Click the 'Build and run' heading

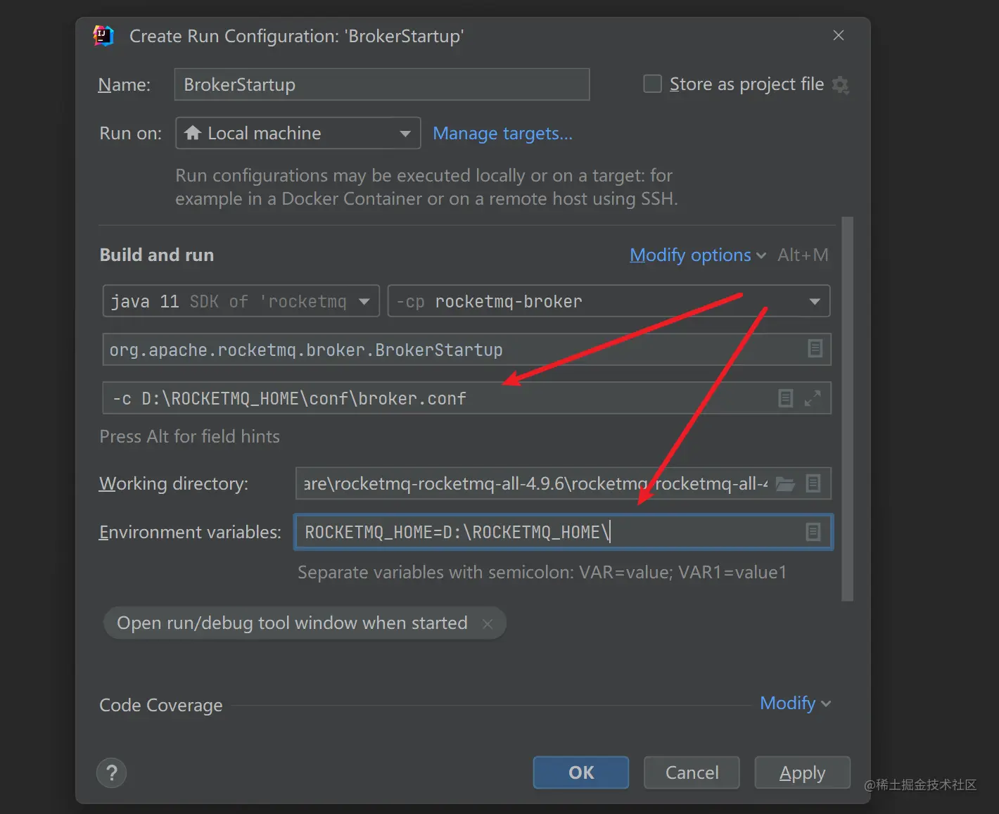(x=157, y=255)
